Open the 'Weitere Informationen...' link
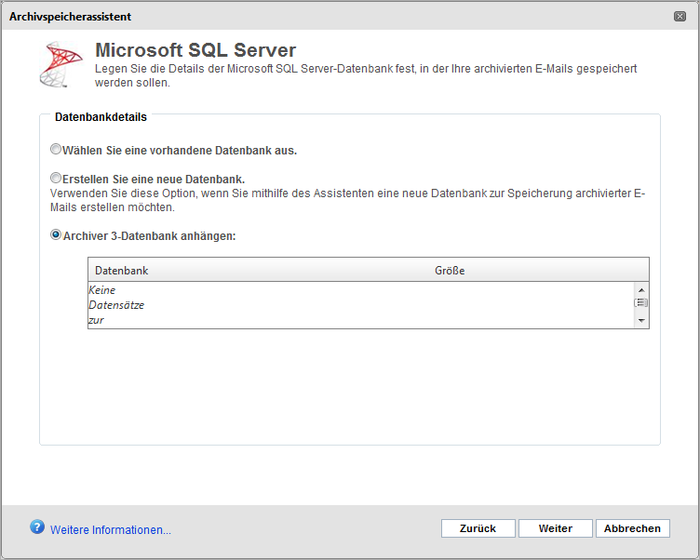The height and width of the screenshot is (560, 700). click(x=110, y=529)
